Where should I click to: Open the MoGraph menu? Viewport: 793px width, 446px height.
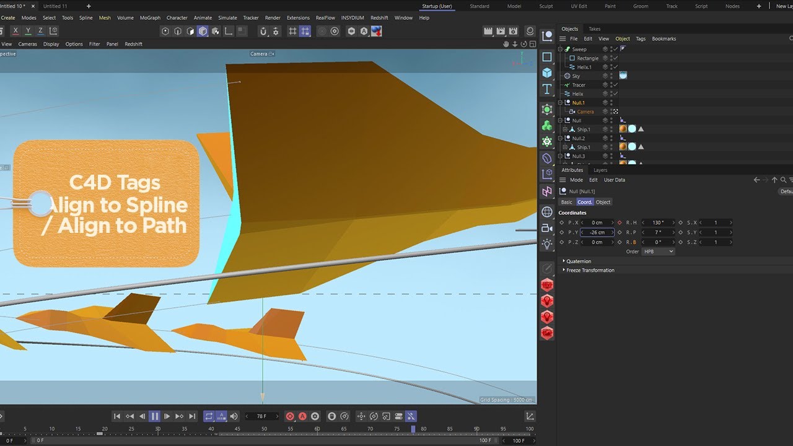click(151, 18)
